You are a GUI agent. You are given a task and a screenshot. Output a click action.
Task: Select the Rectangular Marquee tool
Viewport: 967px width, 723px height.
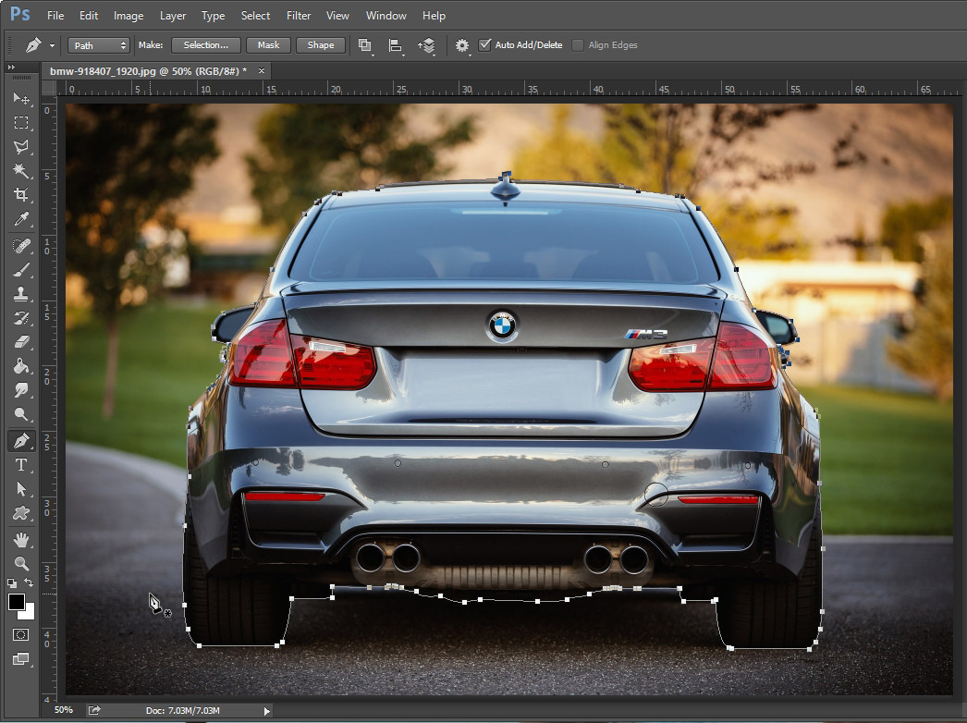click(x=21, y=122)
